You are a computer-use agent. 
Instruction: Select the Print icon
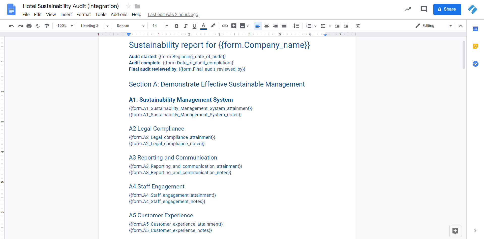(x=29, y=26)
